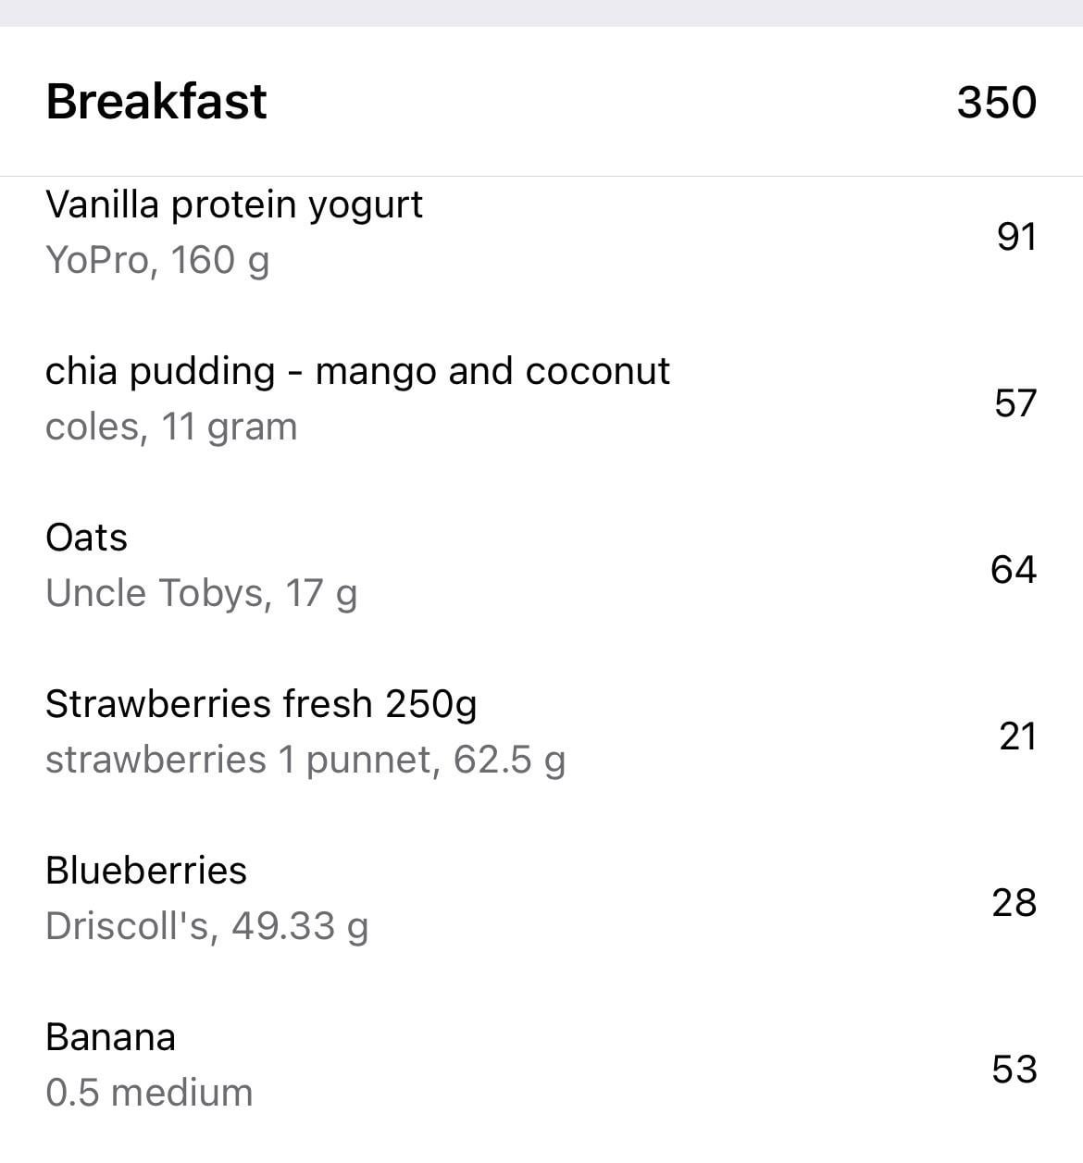Select the YoPro, 160 g serving text
1083x1163 pixels.
[x=157, y=260]
